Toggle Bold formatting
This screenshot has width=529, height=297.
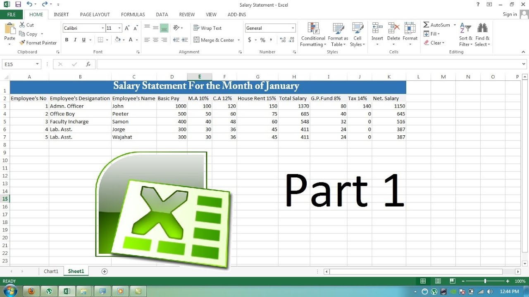click(x=67, y=40)
